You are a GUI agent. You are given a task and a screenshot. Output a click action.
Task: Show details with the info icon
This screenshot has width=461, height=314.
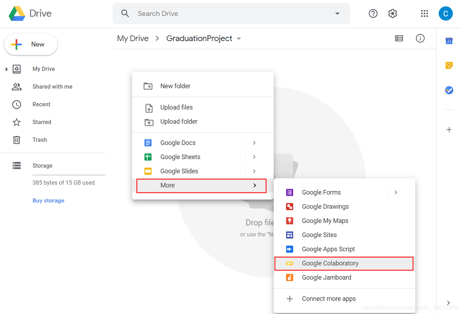(420, 38)
